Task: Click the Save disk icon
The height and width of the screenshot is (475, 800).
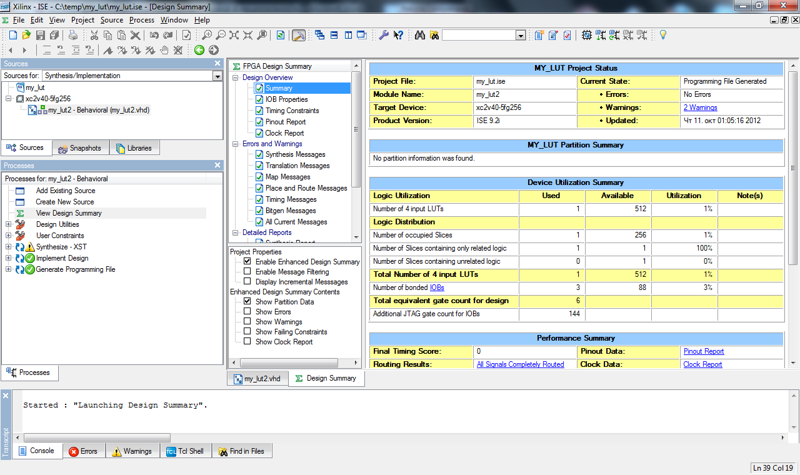Action: [x=40, y=35]
